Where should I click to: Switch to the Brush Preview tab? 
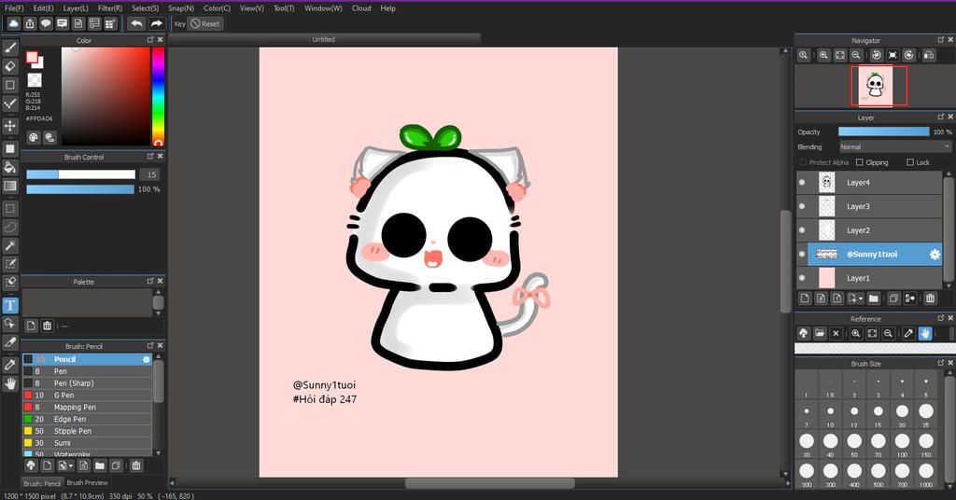pyautogui.click(x=87, y=482)
